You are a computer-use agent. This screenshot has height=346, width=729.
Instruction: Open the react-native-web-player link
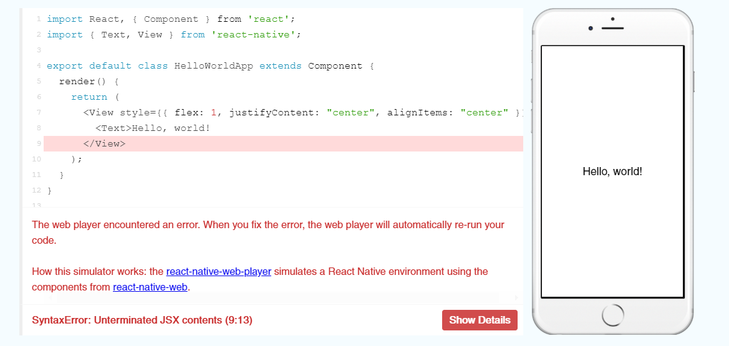(x=218, y=271)
